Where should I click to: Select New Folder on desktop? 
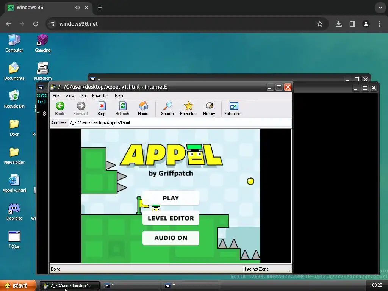tap(14, 155)
